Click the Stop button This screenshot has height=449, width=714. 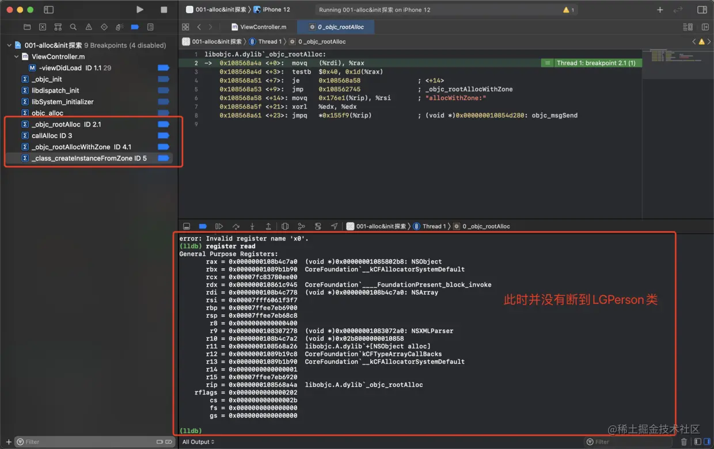point(164,10)
